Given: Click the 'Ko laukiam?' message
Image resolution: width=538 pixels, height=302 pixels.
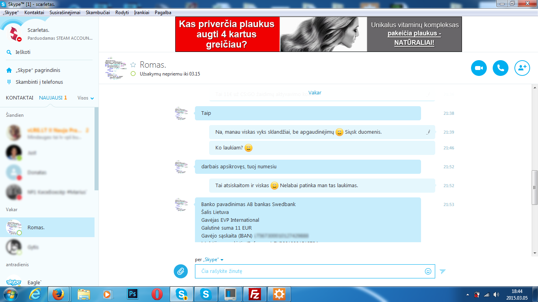Looking at the screenshot, I should coord(322,148).
